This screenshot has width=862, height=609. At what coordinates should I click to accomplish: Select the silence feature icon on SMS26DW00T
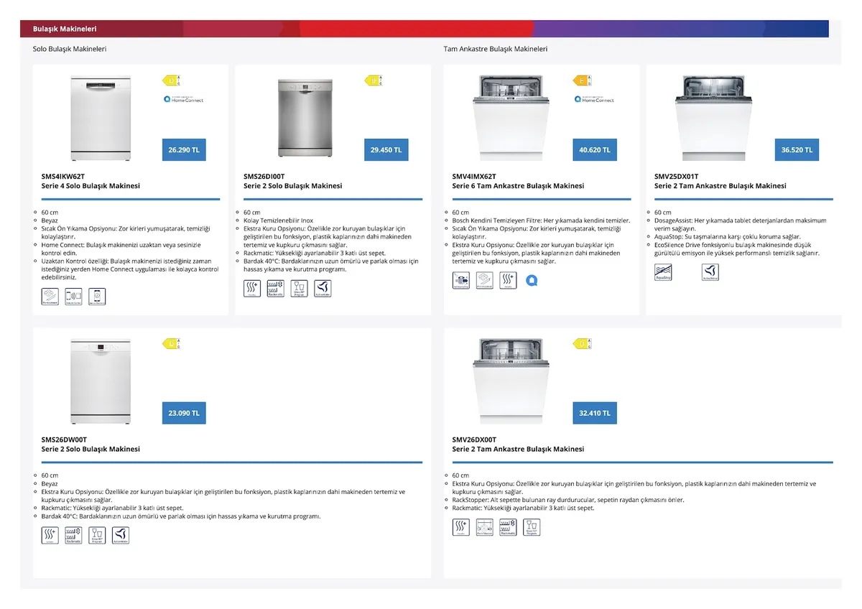[x=121, y=535]
